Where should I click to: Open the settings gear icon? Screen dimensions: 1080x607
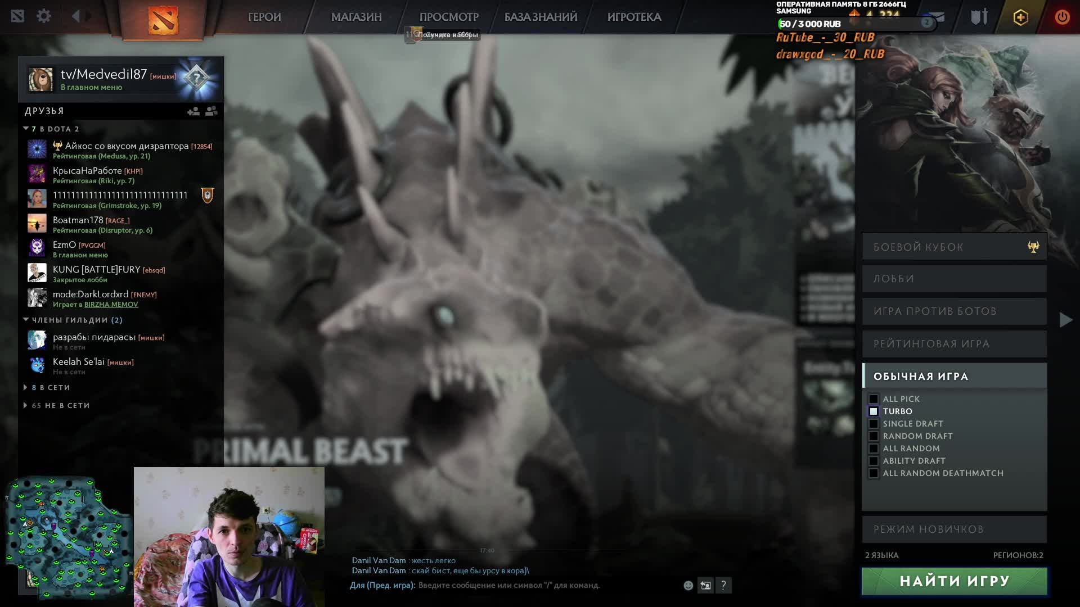44,16
